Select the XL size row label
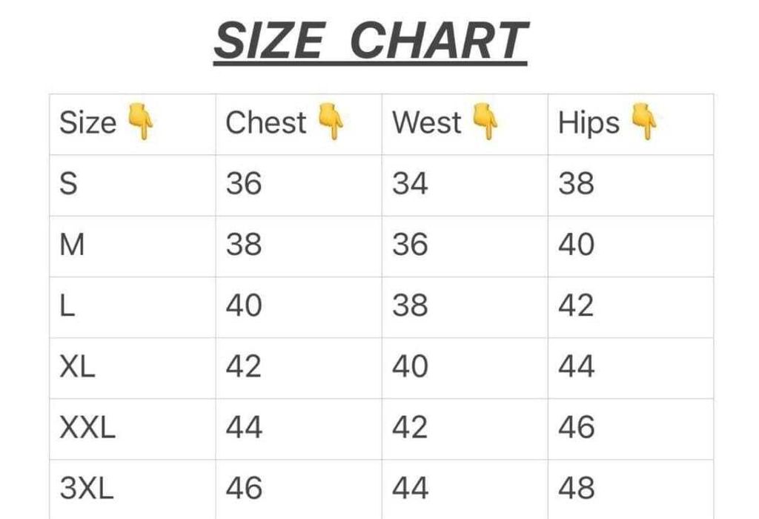This screenshot has width=759, height=519. pos(77,366)
